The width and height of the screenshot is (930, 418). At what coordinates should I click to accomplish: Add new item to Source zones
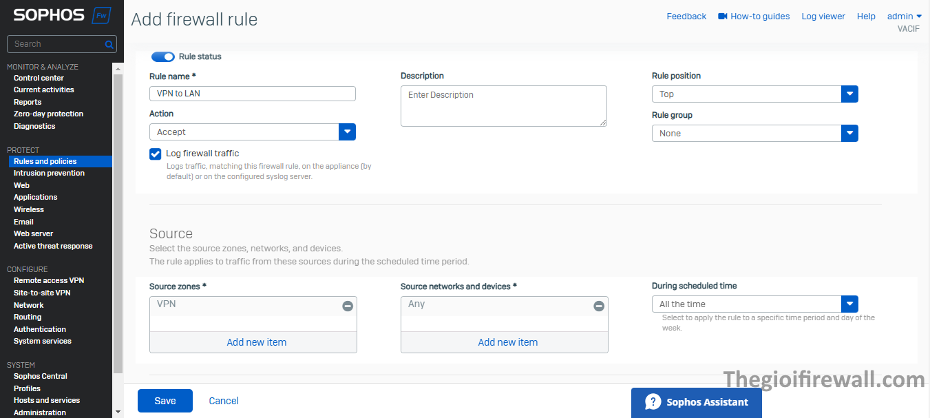(x=257, y=342)
